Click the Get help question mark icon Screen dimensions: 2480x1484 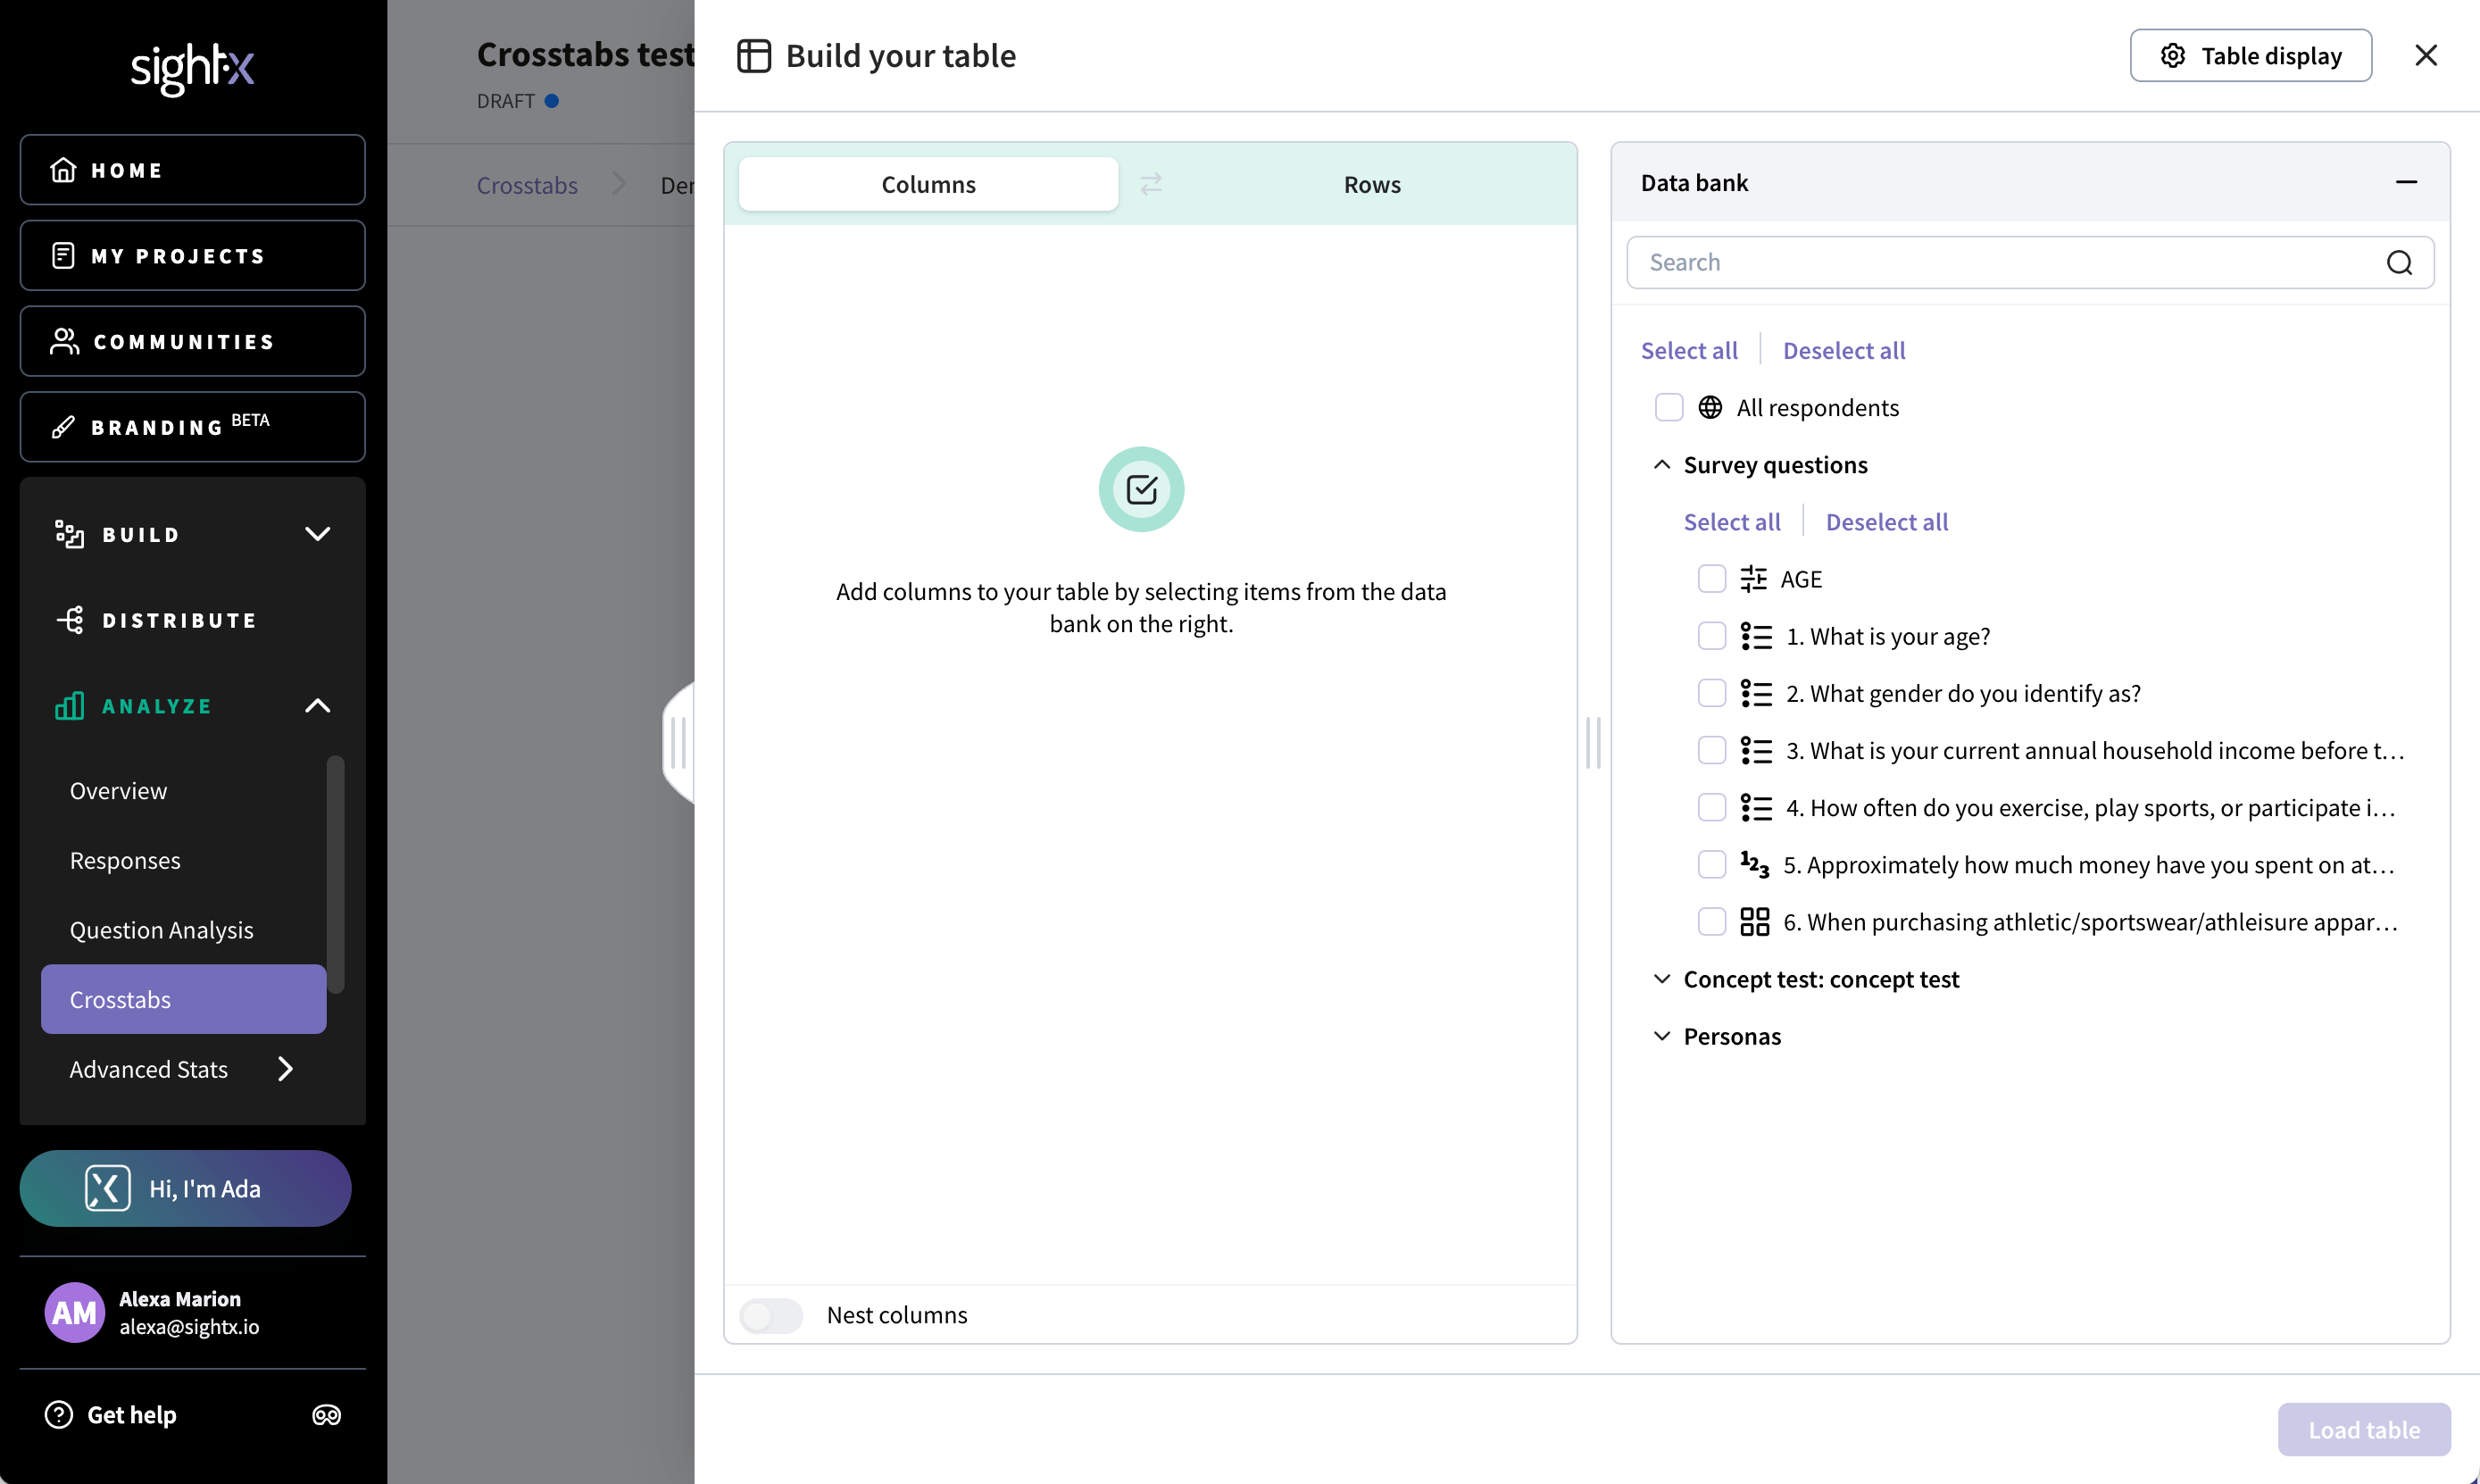[59, 1414]
